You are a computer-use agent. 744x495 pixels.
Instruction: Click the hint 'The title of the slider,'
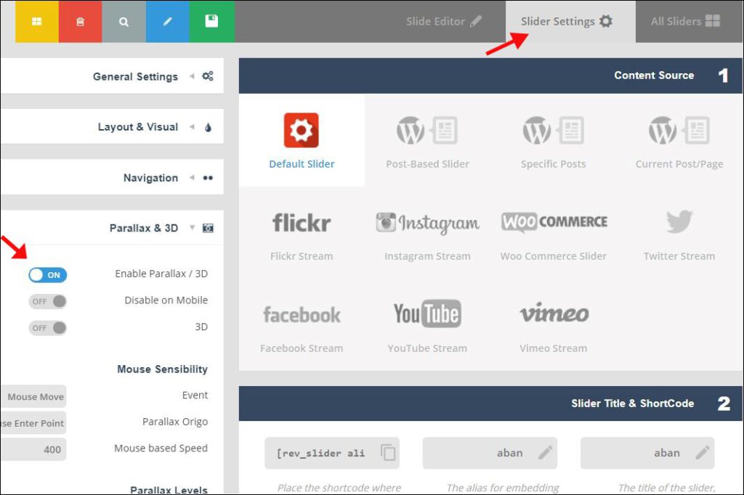(667, 488)
